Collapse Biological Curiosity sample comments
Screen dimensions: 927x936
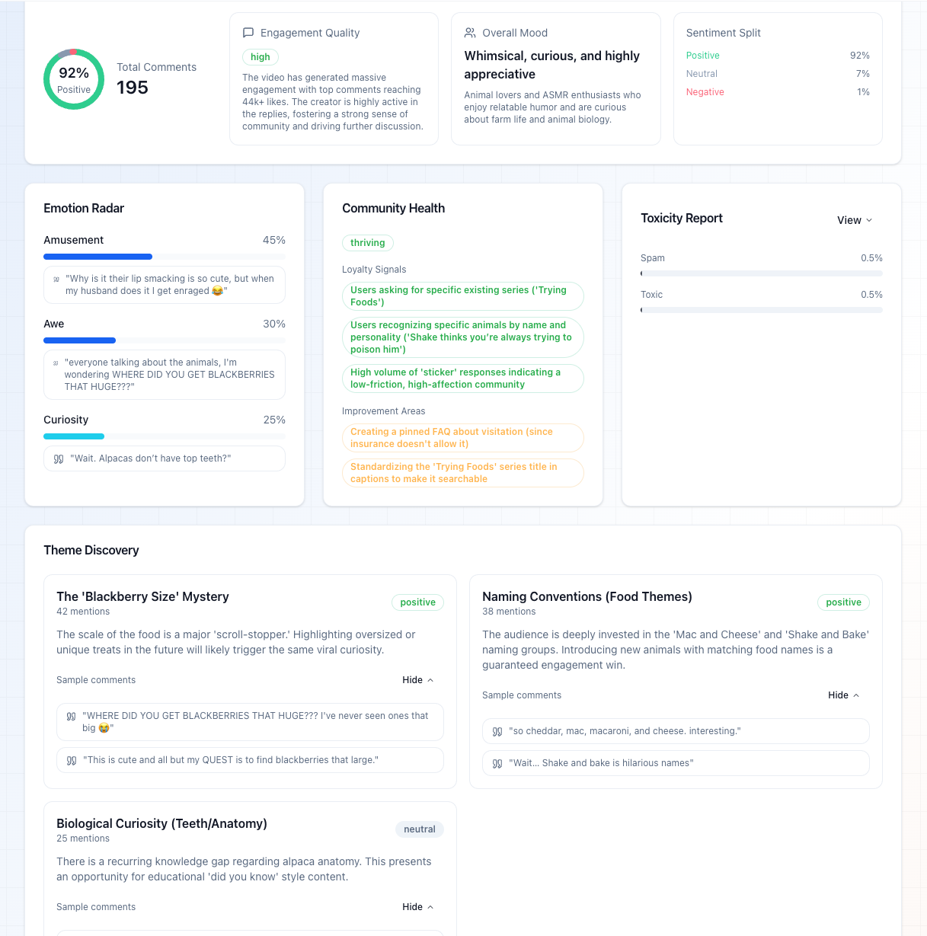click(417, 907)
